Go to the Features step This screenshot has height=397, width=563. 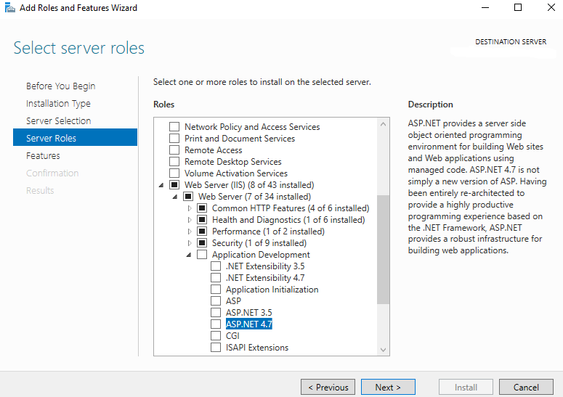click(x=43, y=155)
